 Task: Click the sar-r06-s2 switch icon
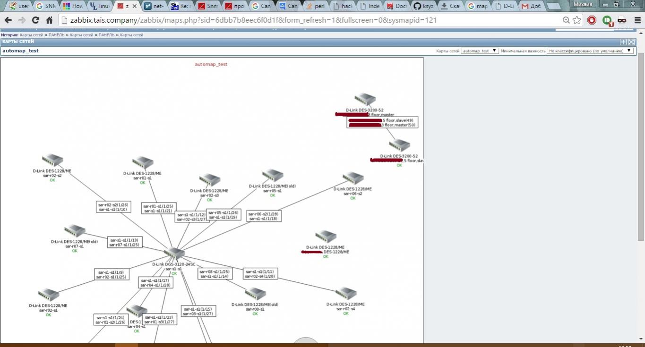tap(353, 178)
